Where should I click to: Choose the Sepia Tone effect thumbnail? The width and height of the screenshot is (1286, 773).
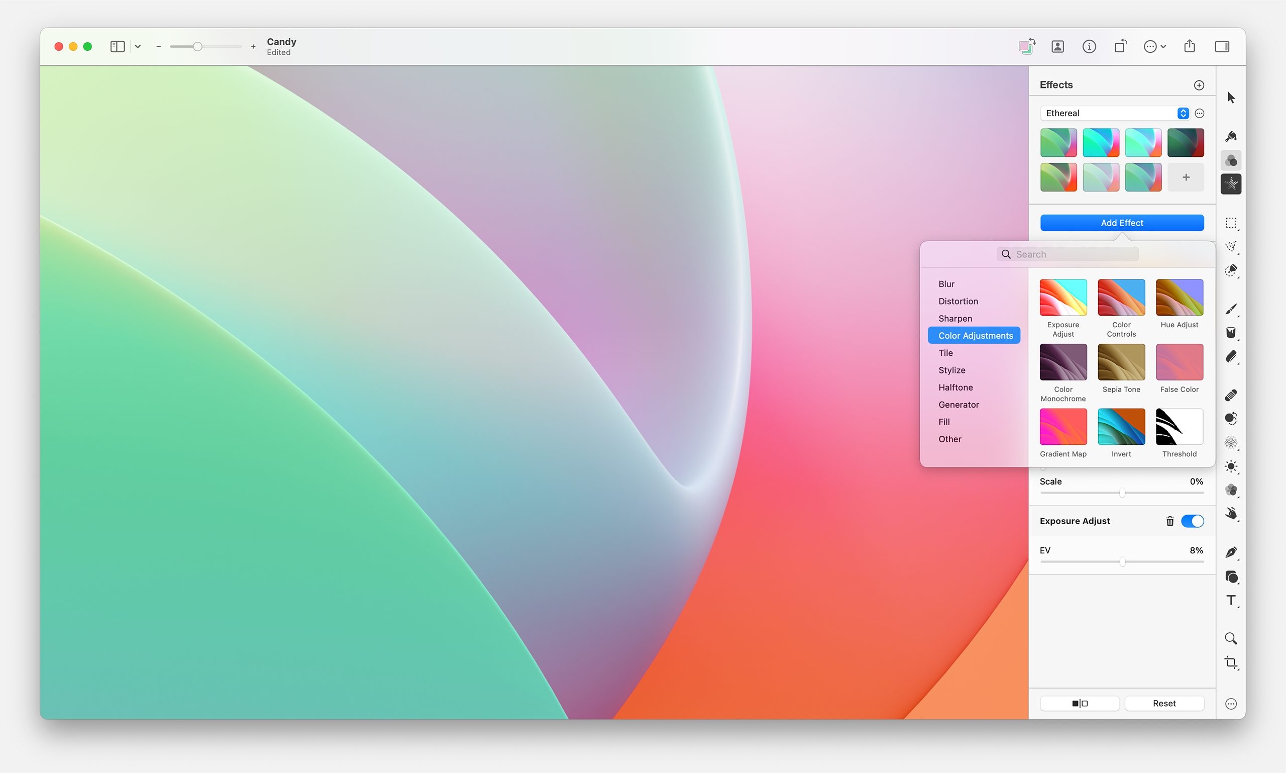pyautogui.click(x=1120, y=361)
